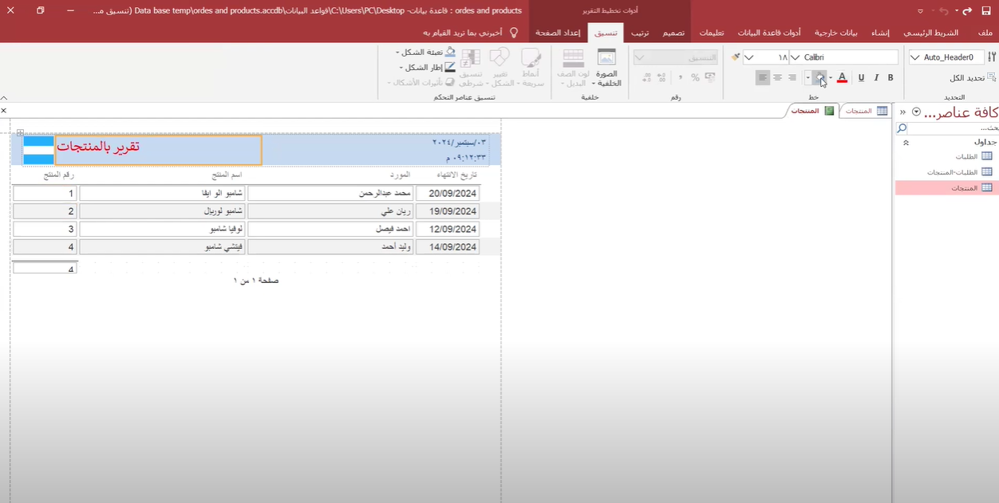Click the تقرير بالمنتجات report title

coord(158,148)
